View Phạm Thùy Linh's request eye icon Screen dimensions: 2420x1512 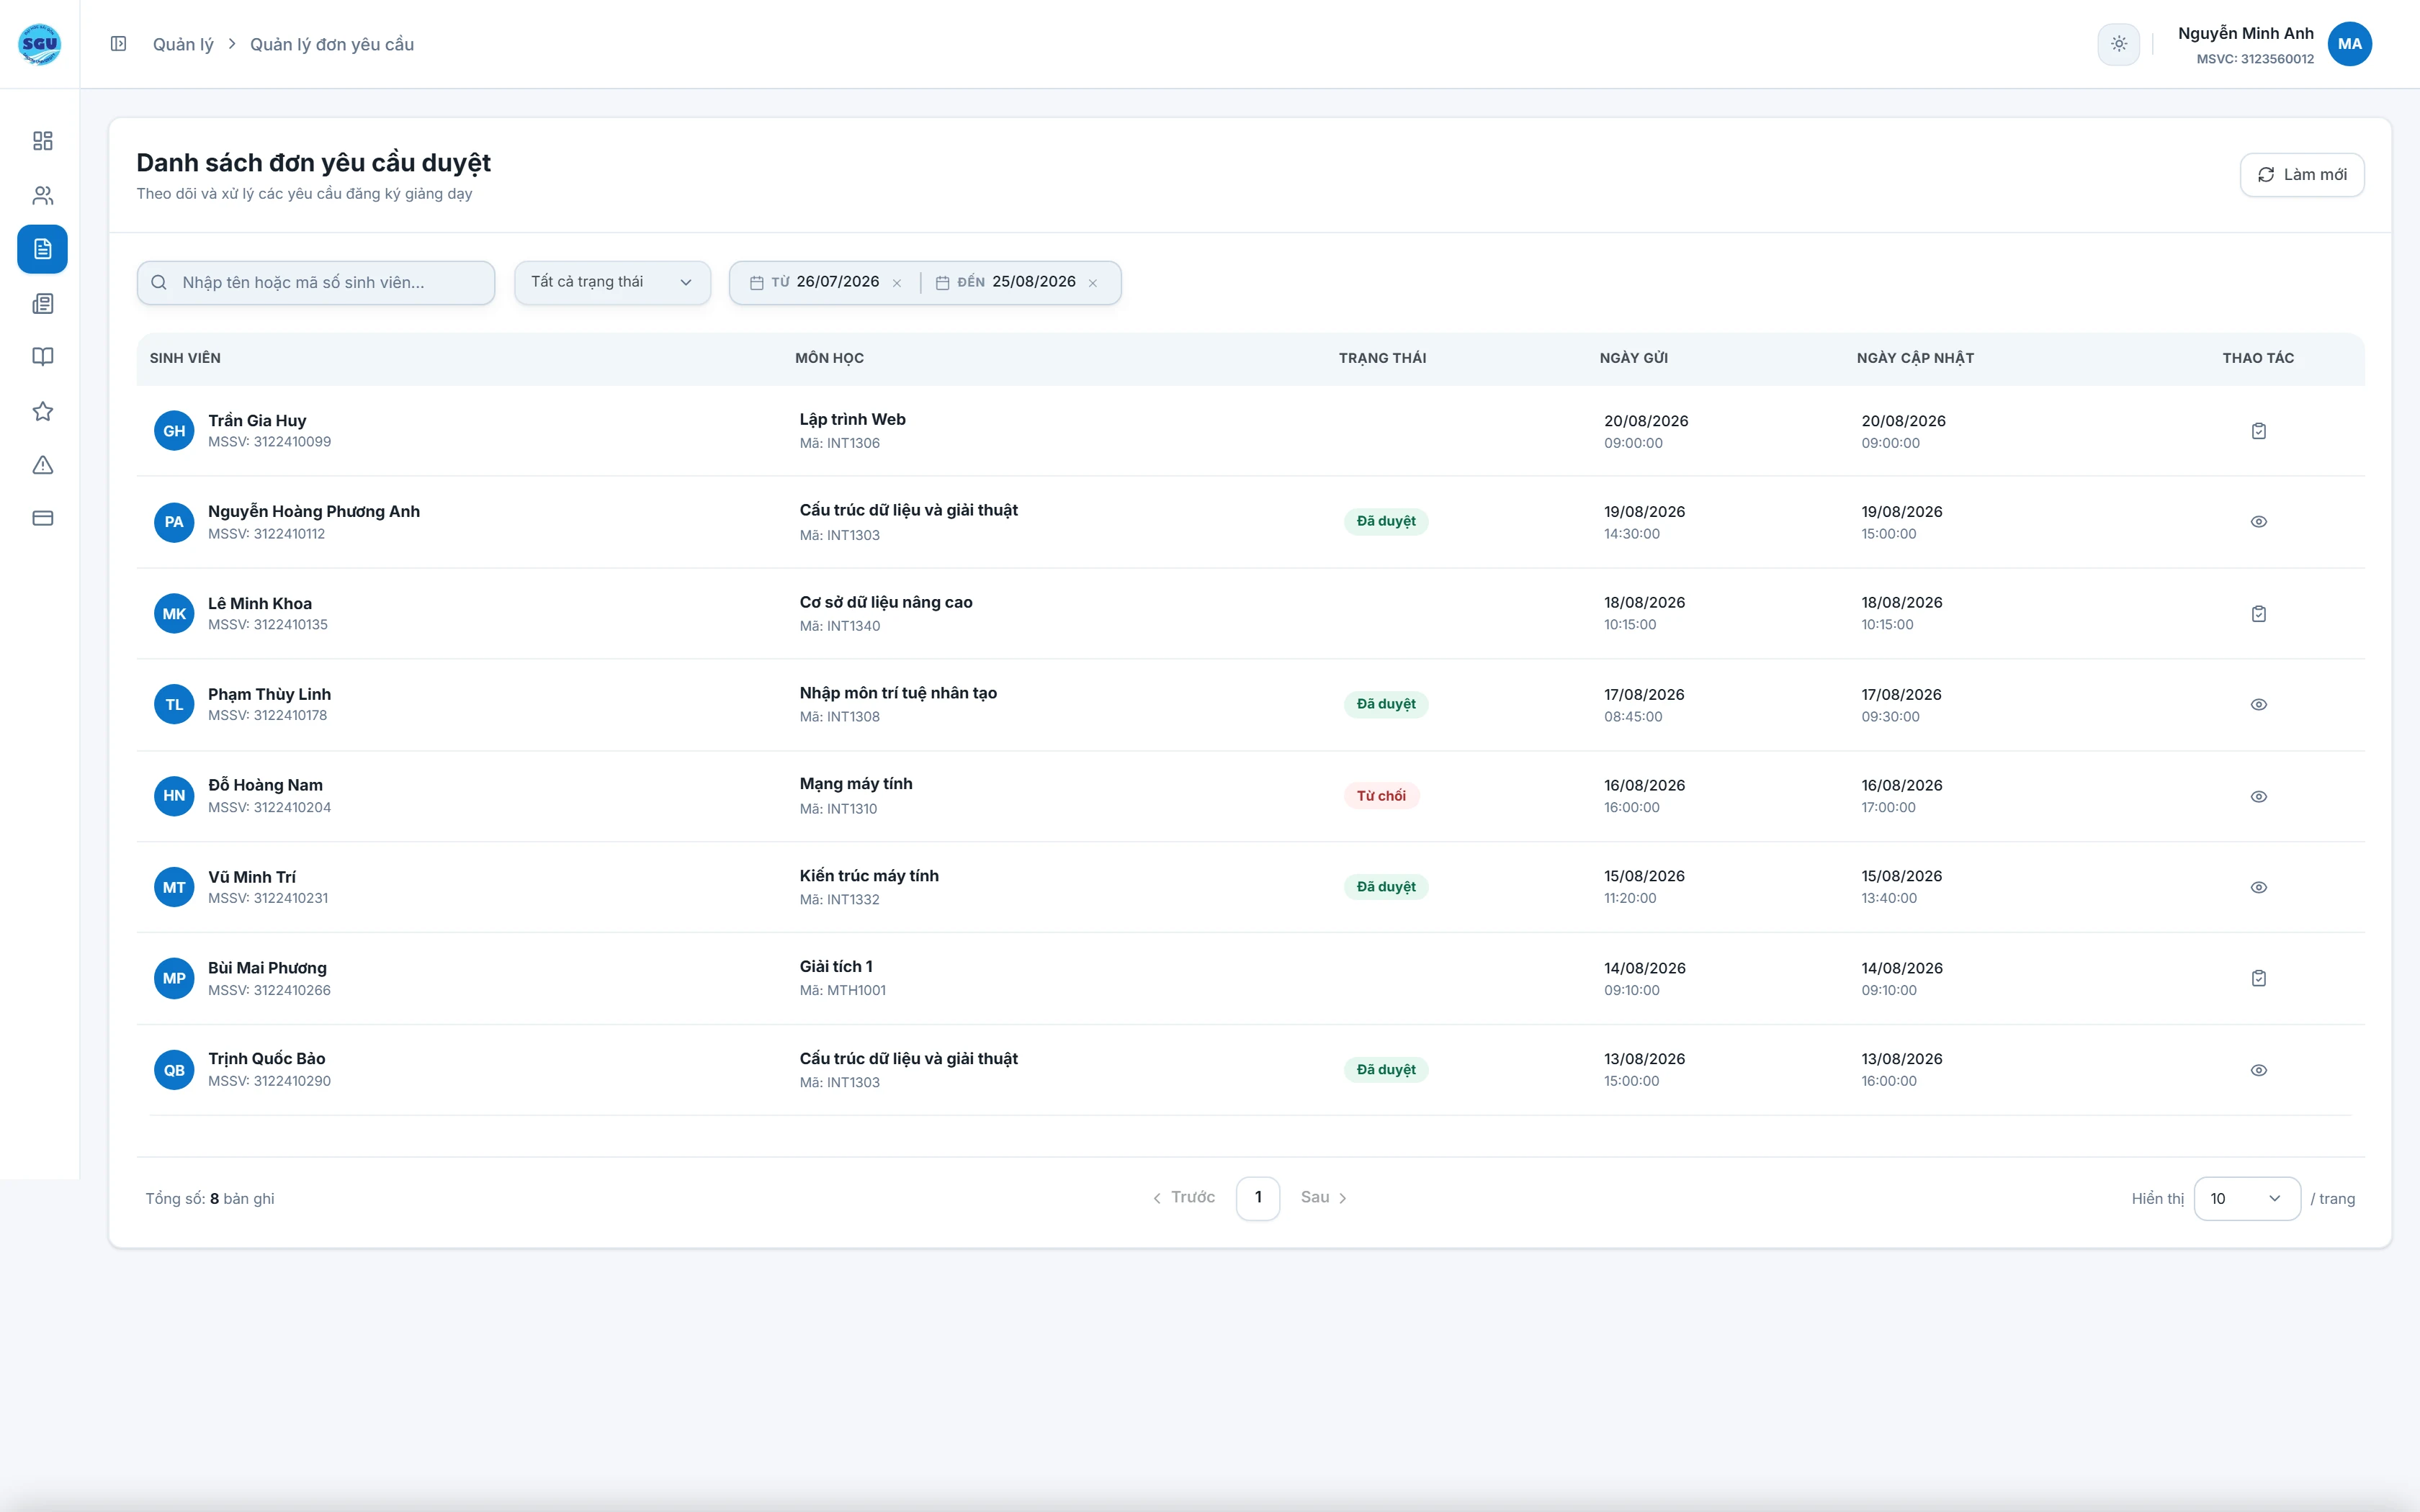[x=2258, y=705]
